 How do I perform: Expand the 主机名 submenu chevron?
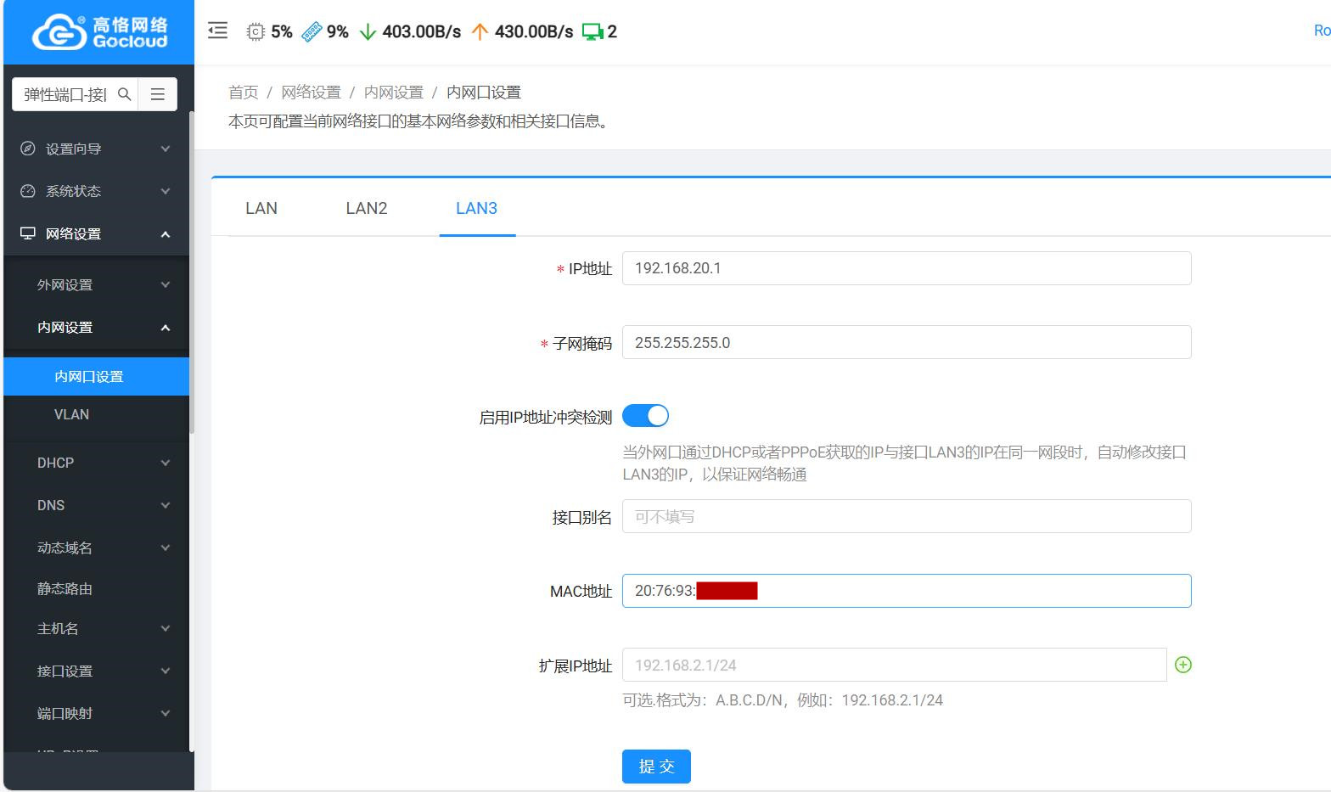tap(166, 628)
